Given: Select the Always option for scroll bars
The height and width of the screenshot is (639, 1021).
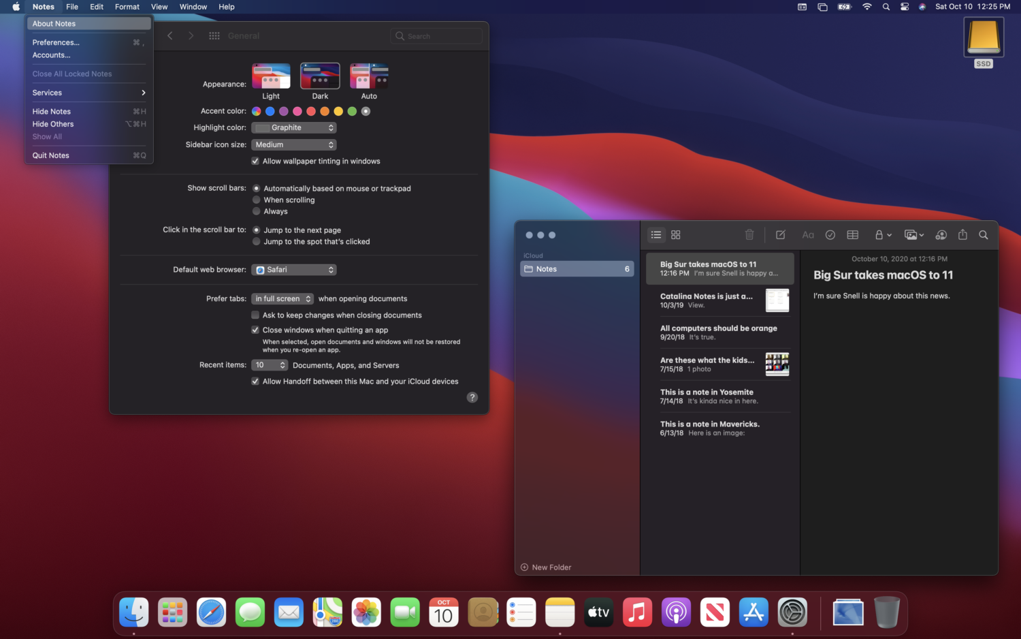Looking at the screenshot, I should (256, 211).
